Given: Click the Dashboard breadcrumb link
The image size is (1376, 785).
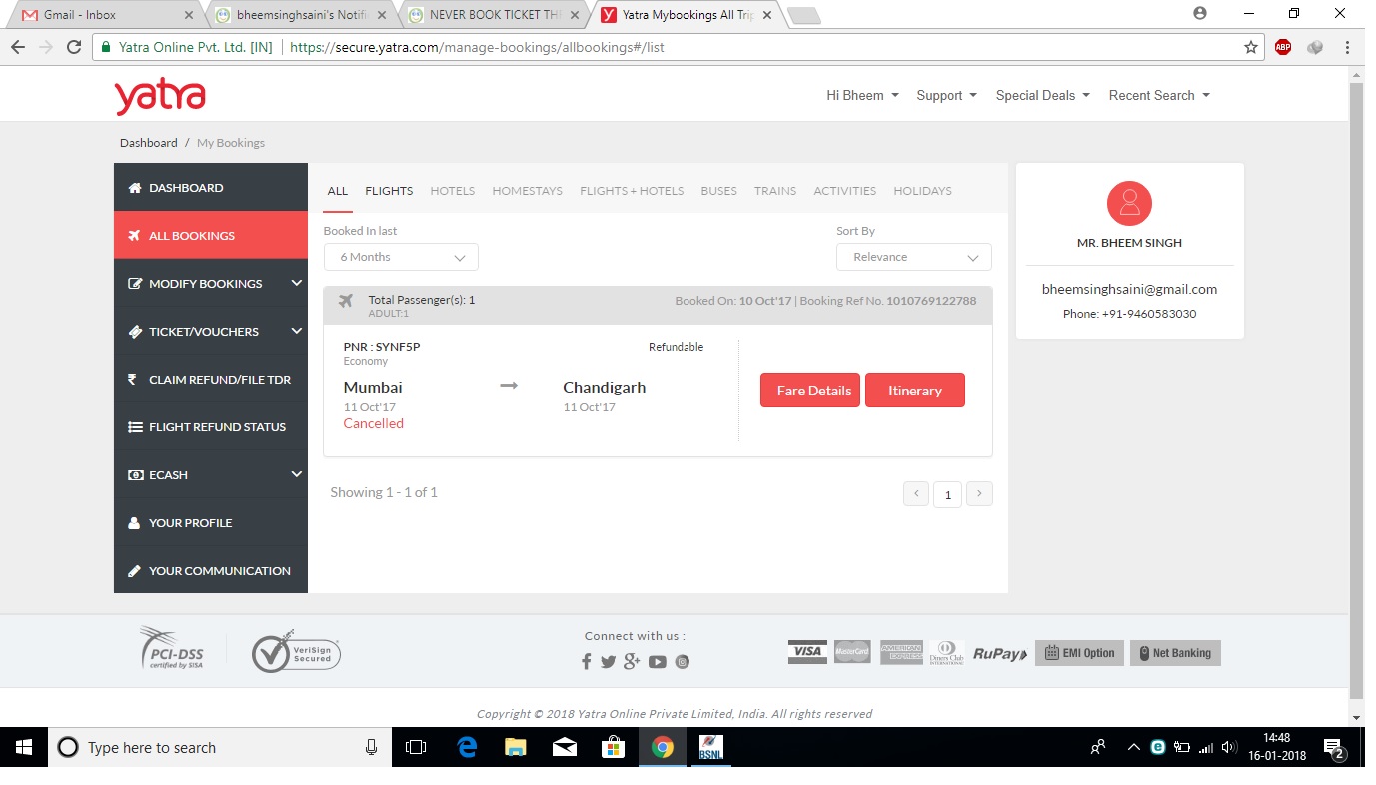Looking at the screenshot, I should click(x=149, y=143).
